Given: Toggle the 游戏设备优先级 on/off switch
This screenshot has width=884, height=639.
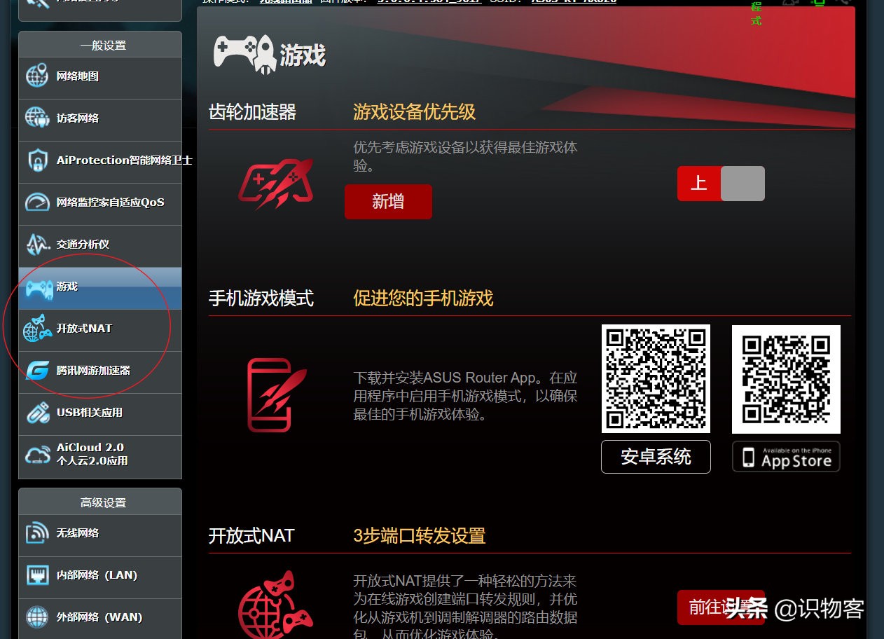Looking at the screenshot, I should point(721,184).
